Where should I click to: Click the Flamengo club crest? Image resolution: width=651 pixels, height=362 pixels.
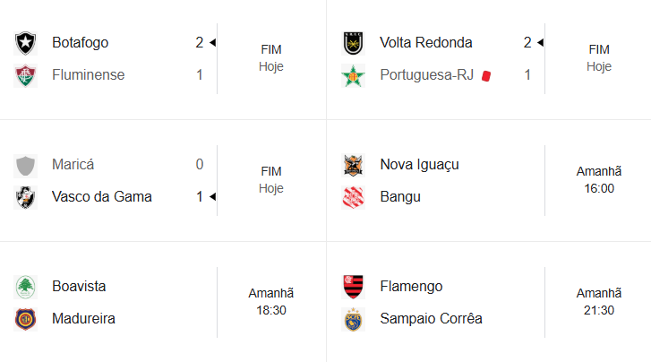click(353, 287)
